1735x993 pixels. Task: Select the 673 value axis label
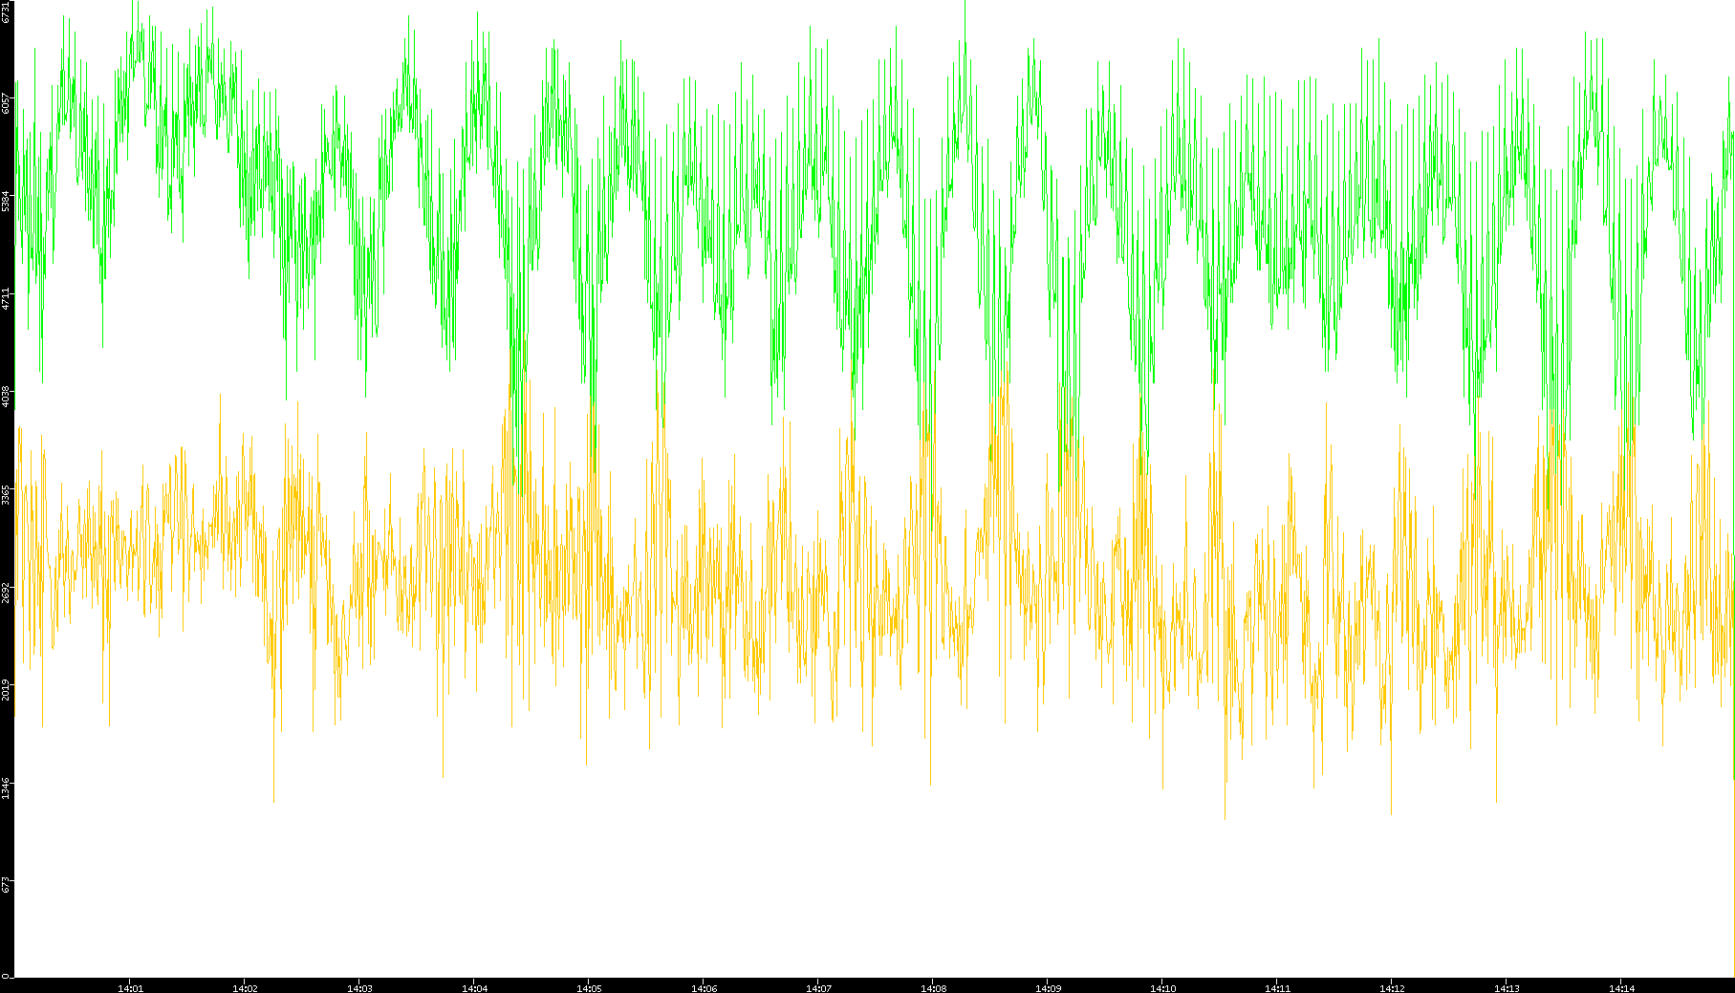[x=7, y=884]
